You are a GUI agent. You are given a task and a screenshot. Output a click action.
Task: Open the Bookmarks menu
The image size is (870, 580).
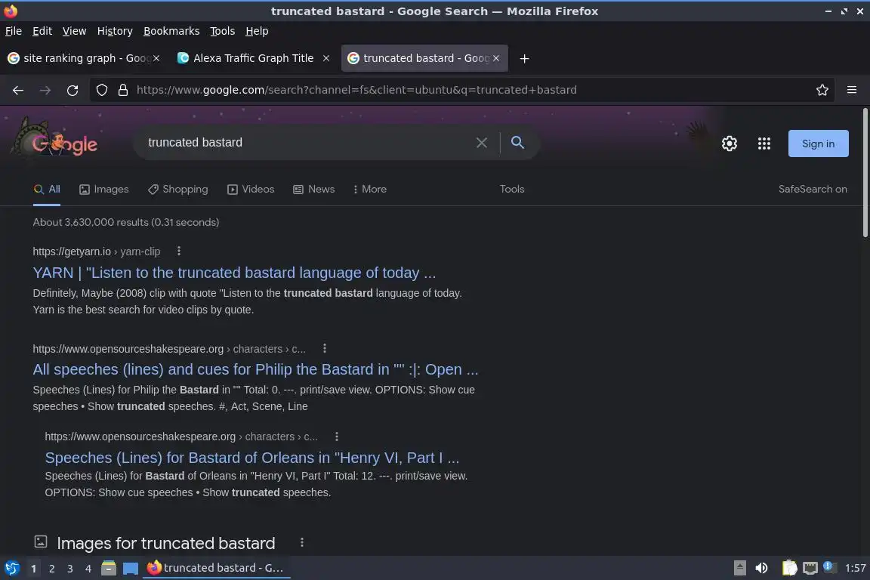coord(171,31)
